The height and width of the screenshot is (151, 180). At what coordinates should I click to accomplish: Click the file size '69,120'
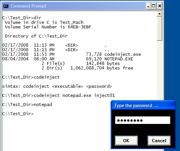(x=94, y=59)
